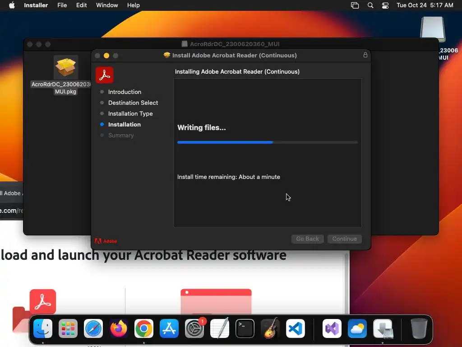The image size is (462, 347).
Task: Open Control Center
Action: (385, 5)
